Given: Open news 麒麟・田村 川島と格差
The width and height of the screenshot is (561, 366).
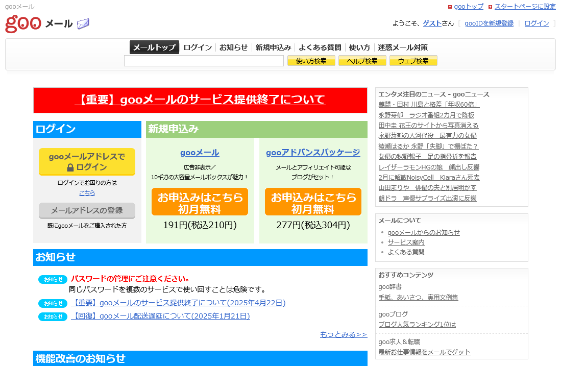Looking at the screenshot, I should [429, 105].
